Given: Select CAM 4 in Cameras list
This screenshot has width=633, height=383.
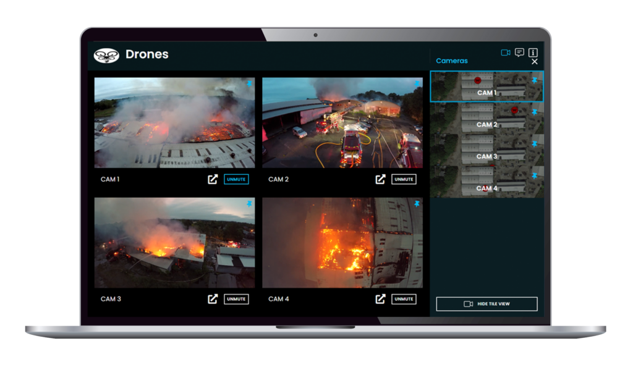Looking at the screenshot, I should pos(487,182).
